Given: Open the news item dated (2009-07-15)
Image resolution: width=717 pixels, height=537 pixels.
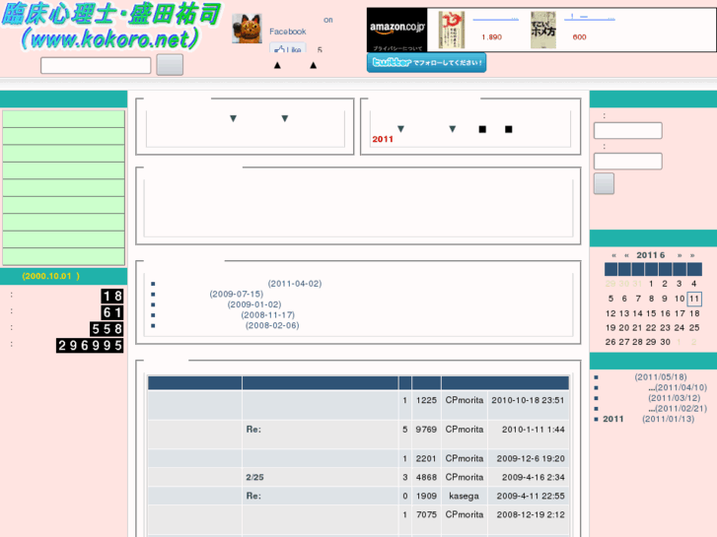Looking at the screenshot, I should click(x=237, y=294).
